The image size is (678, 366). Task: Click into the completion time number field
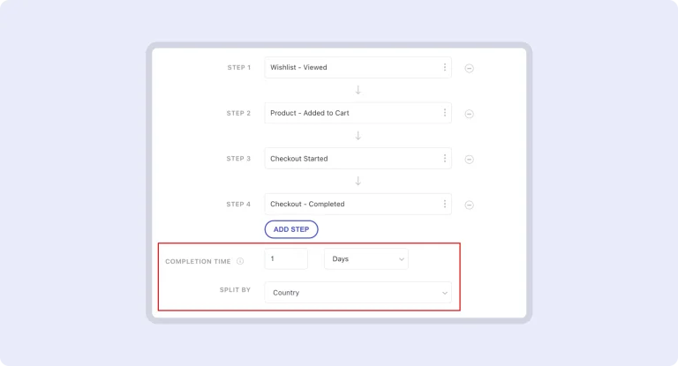pos(286,259)
